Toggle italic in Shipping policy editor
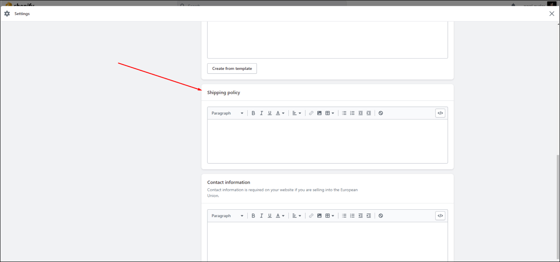This screenshot has height=262, width=560. coord(262,113)
